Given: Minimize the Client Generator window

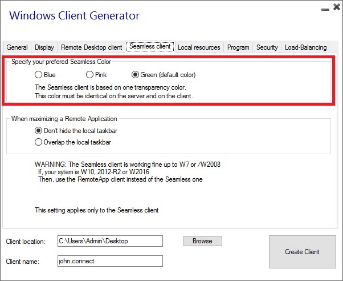Looking at the screenshot, I should click(x=324, y=8).
